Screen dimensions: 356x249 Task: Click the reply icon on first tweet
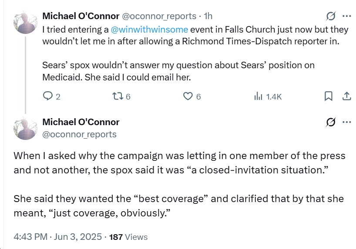coord(48,96)
